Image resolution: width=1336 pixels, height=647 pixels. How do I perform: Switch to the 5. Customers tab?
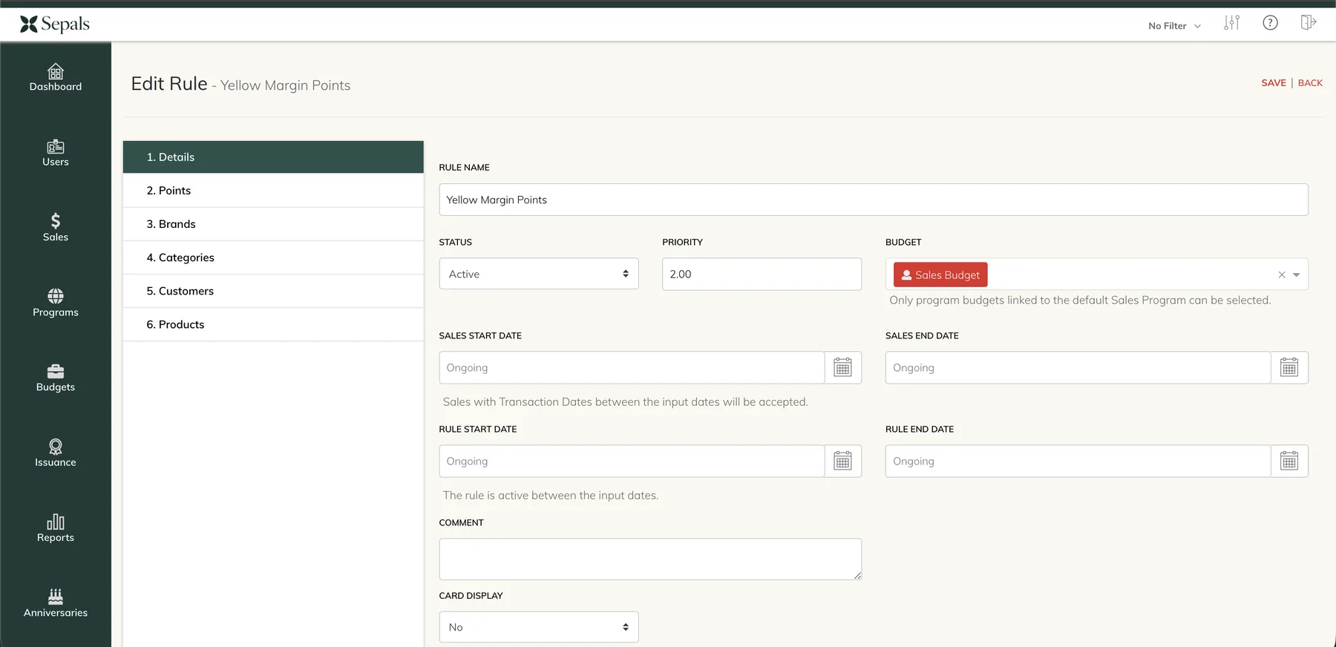(273, 291)
